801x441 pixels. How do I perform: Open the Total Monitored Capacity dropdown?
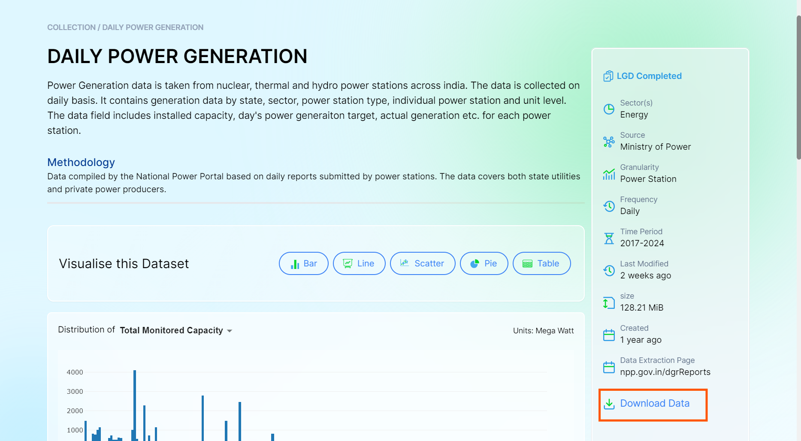pyautogui.click(x=176, y=330)
